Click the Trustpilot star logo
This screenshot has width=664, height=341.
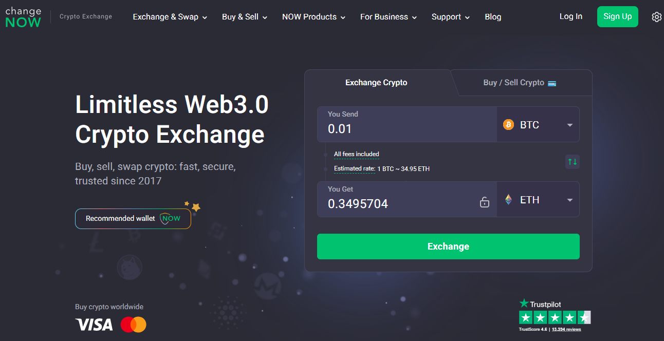pyautogui.click(x=524, y=304)
